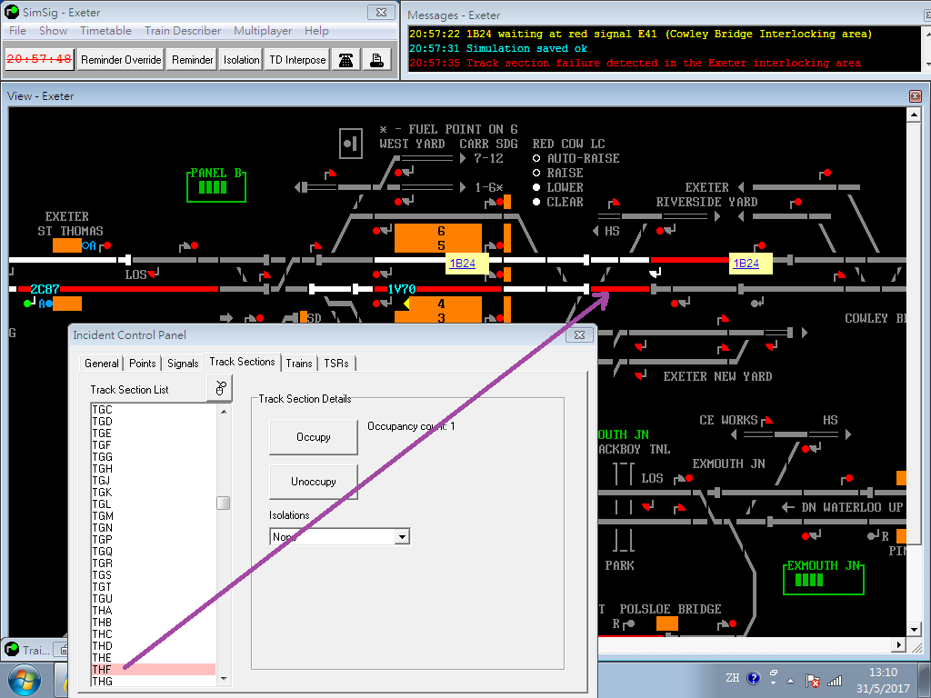Click the language ZH indicator in the tray
The image size is (931, 698).
click(732, 678)
